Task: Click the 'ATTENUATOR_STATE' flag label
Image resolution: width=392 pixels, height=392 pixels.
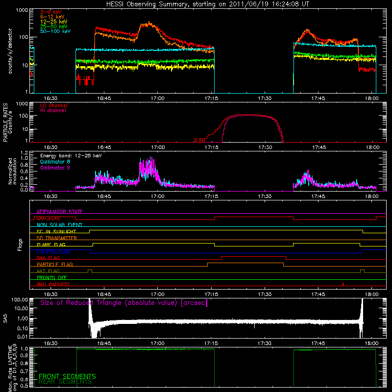Action: pos(59,212)
